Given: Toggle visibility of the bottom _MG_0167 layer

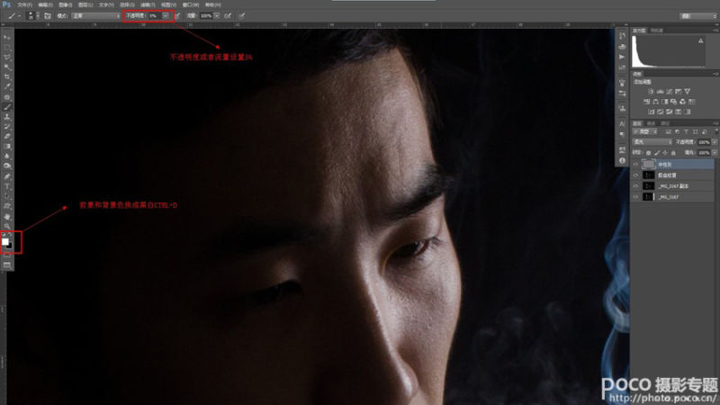Looking at the screenshot, I should [636, 195].
